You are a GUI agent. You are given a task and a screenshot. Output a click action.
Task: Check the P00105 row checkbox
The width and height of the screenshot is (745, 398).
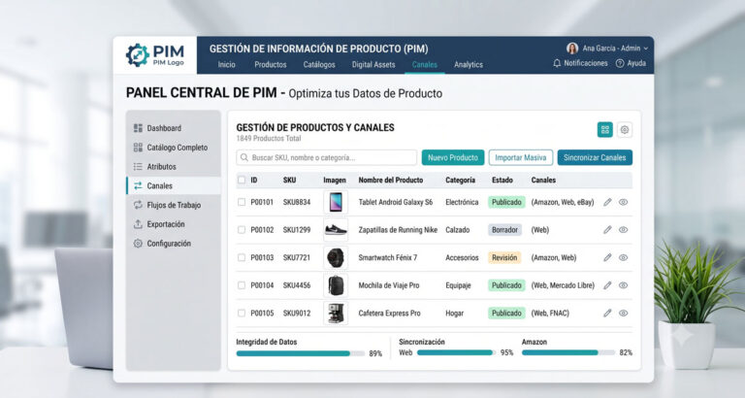(242, 313)
